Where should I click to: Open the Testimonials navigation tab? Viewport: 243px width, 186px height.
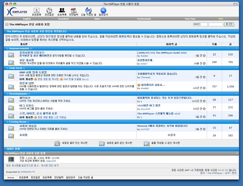pos(144,19)
